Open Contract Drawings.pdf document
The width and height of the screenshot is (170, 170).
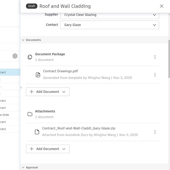60,71
